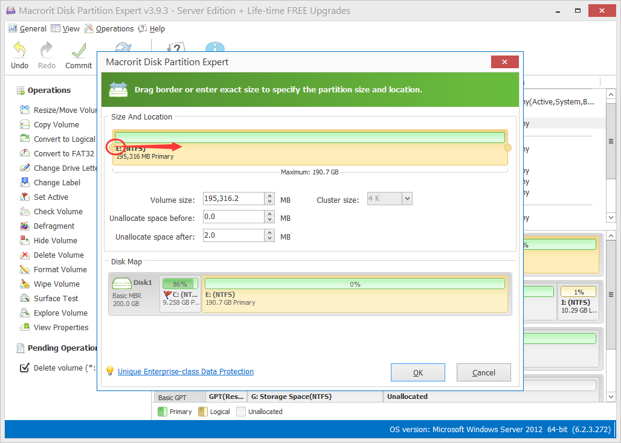The image size is (621, 443).
Task: Click the Pending Operations clipboard icon
Action: [20, 348]
